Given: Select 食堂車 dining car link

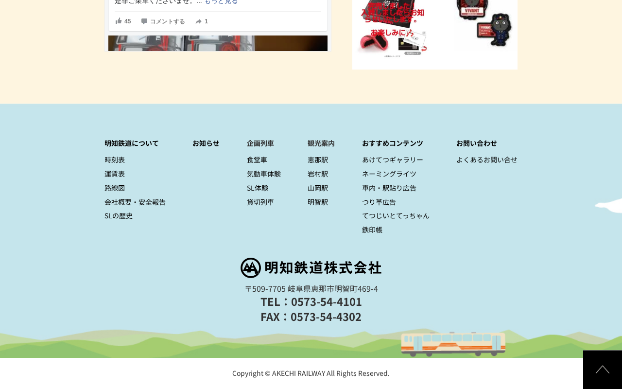Looking at the screenshot, I should coord(257,159).
